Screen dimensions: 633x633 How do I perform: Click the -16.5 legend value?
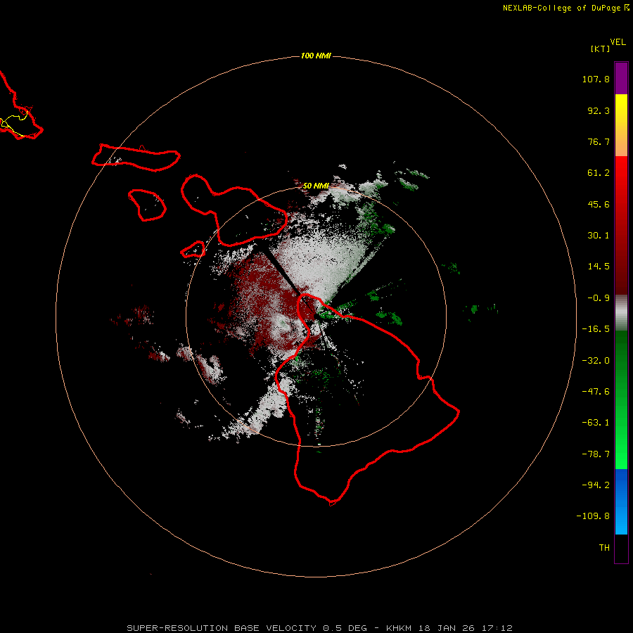coord(596,329)
